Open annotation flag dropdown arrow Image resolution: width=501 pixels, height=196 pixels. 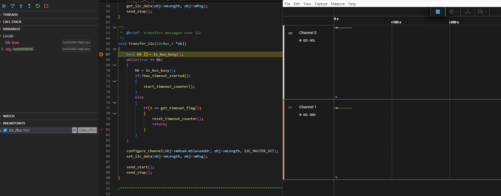coord(485,12)
